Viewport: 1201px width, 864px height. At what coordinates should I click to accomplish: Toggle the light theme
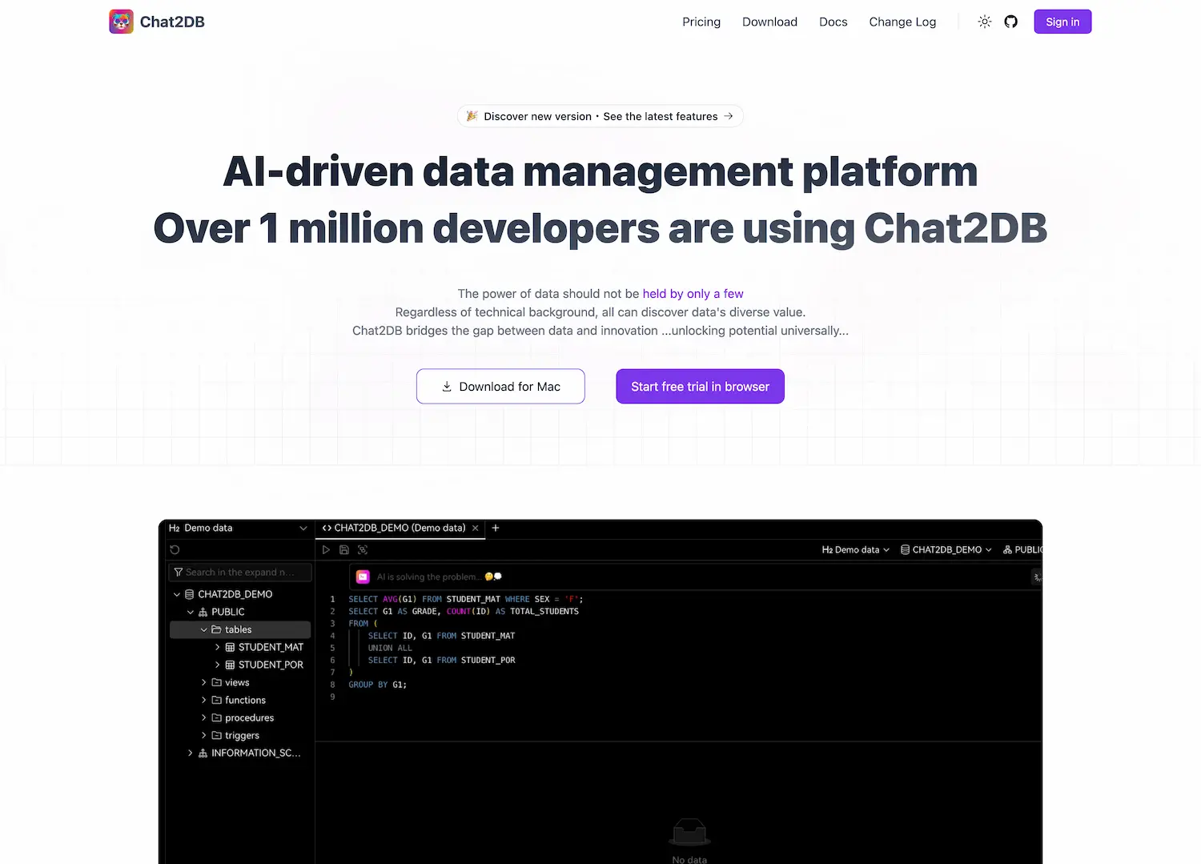point(984,22)
